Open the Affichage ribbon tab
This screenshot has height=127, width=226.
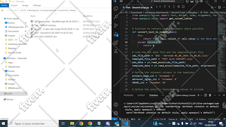pyautogui.click(x=37, y=5)
